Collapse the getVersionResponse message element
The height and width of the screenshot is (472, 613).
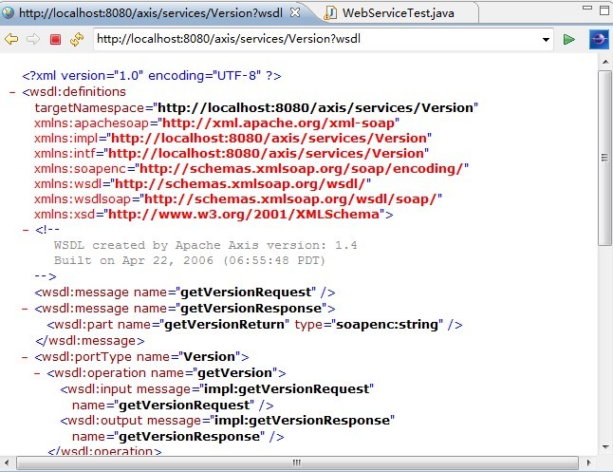(25, 309)
